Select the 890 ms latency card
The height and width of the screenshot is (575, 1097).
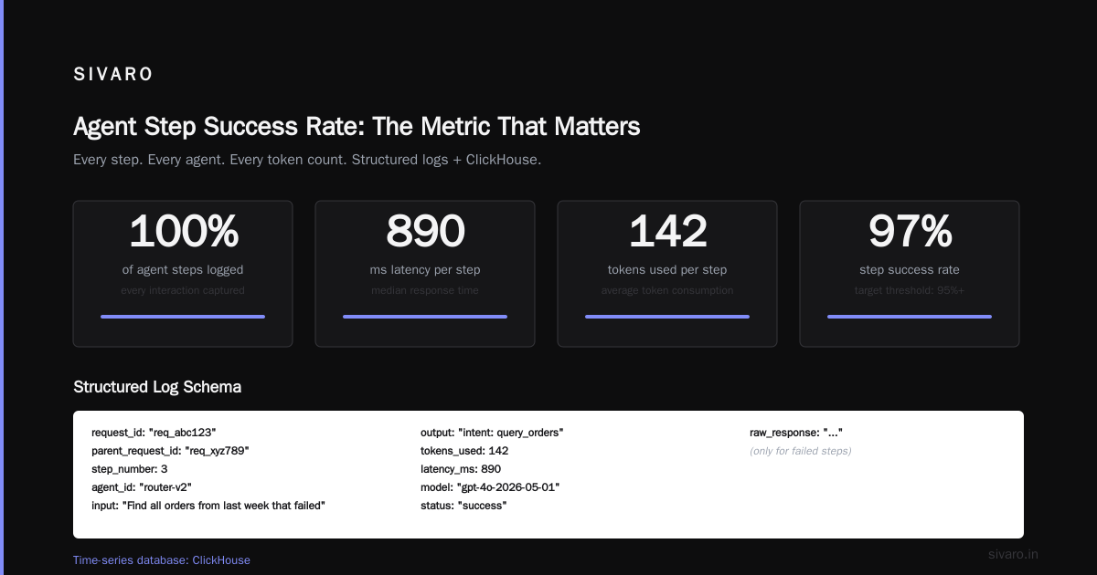tap(425, 274)
